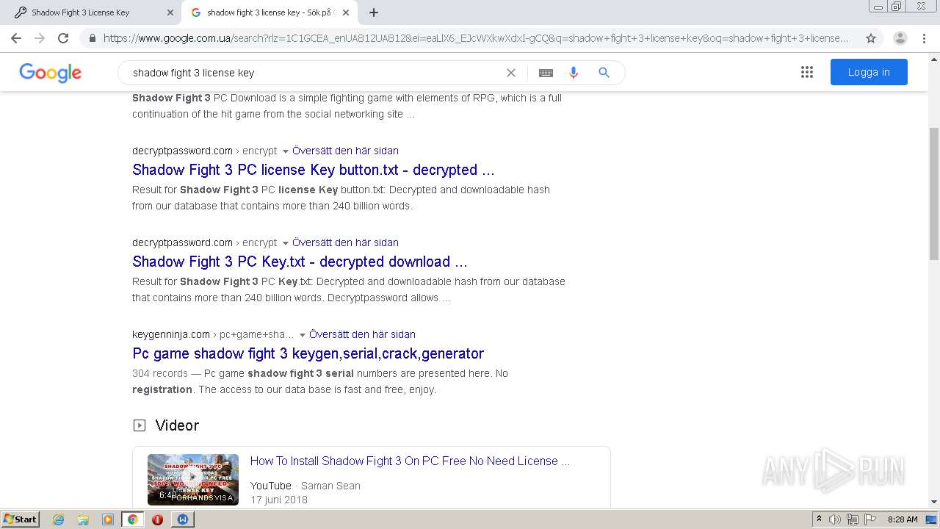Viewport: 940px width, 529px height.
Task: Clear the search box with X
Action: pos(511,73)
